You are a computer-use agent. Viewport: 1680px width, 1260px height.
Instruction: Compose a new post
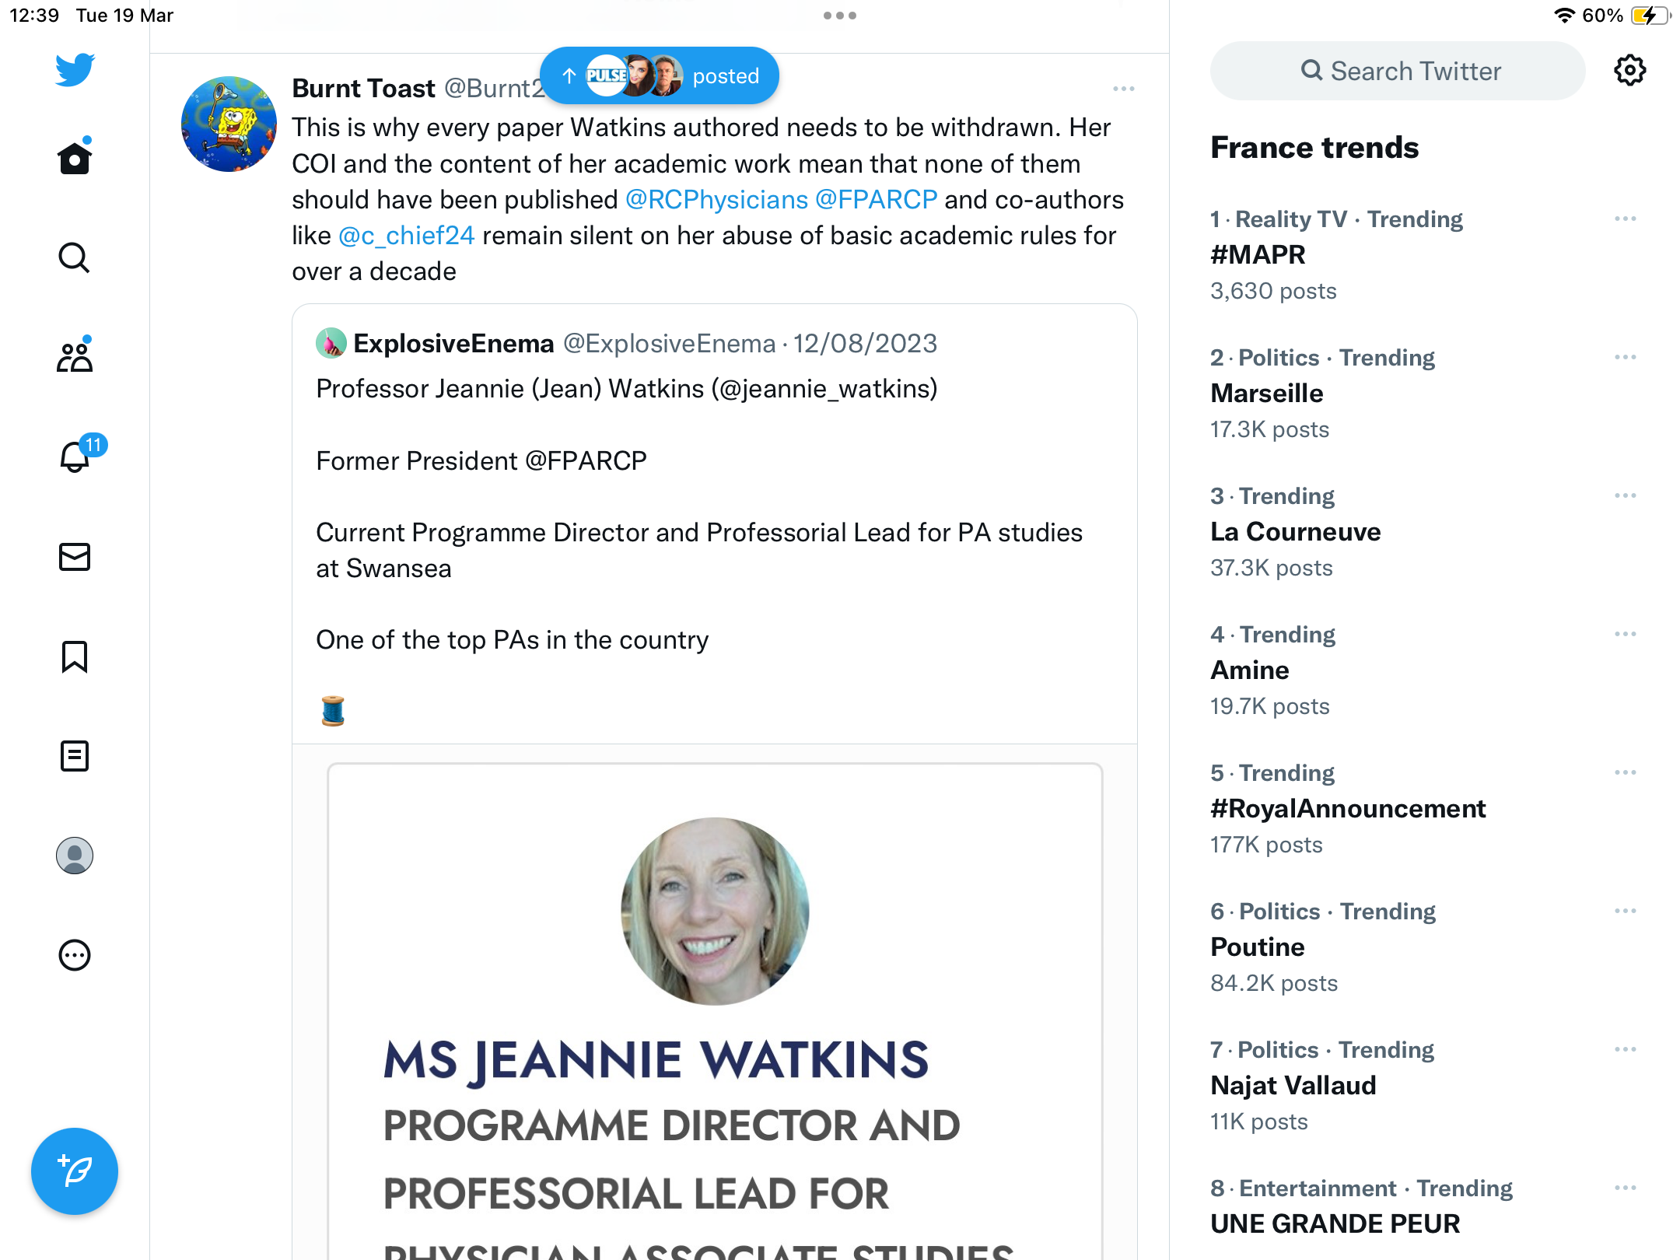(x=75, y=1171)
